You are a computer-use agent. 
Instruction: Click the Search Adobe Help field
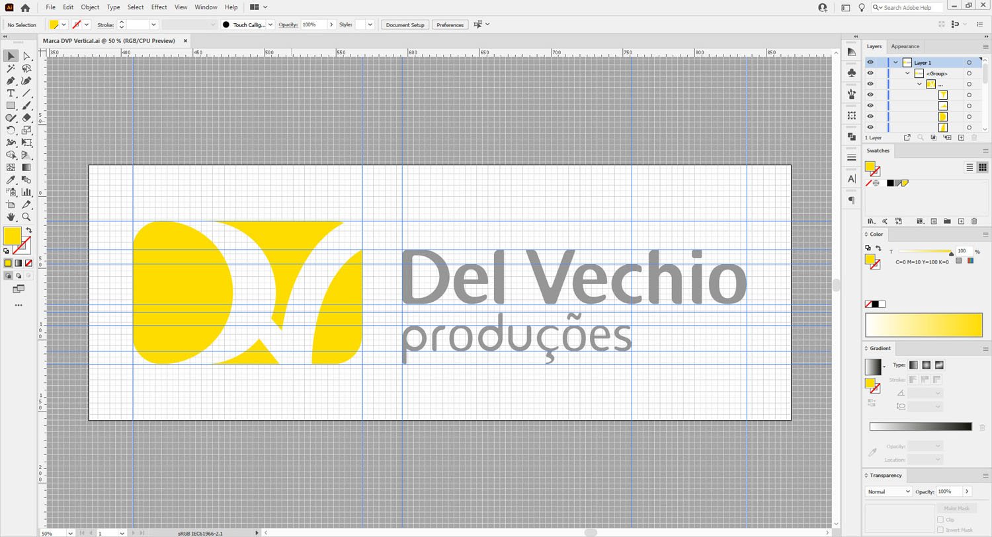pos(907,7)
